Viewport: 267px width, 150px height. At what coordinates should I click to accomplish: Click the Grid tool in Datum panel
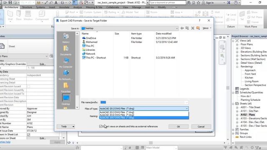pos(231,20)
